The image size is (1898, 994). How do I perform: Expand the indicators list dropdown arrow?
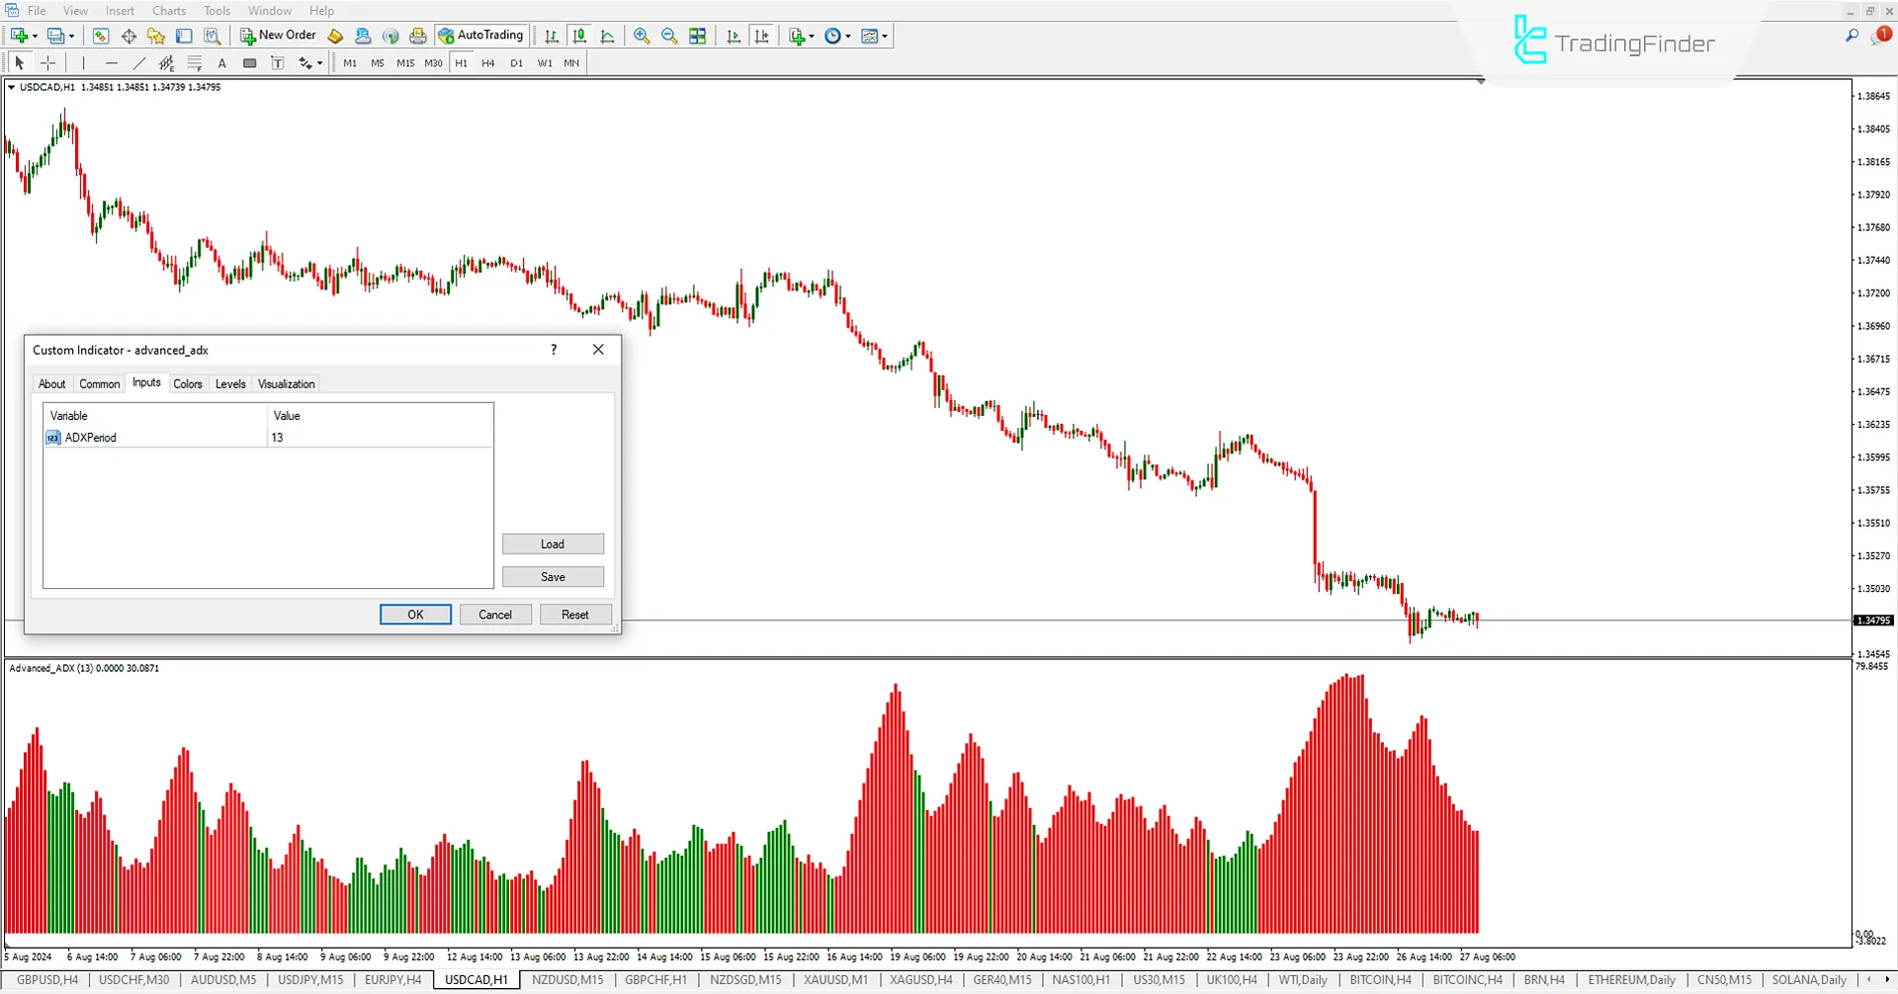(812, 37)
